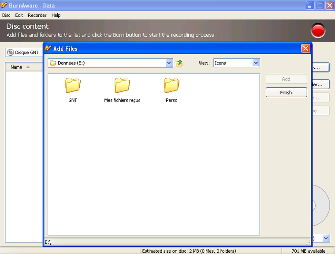
Task: Click the Finish button
Action: [x=286, y=92]
